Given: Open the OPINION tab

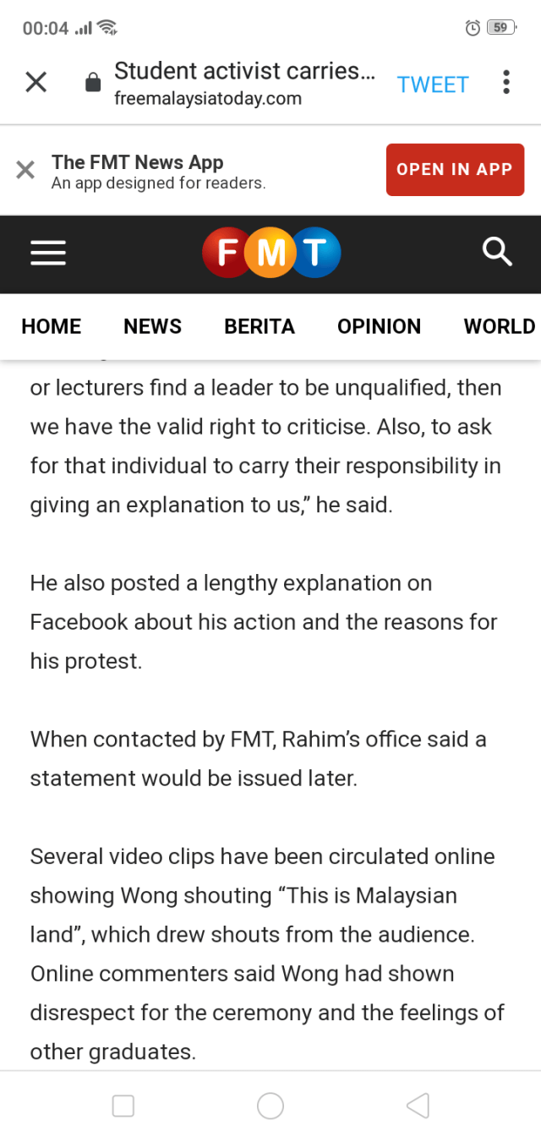Looking at the screenshot, I should tap(379, 326).
